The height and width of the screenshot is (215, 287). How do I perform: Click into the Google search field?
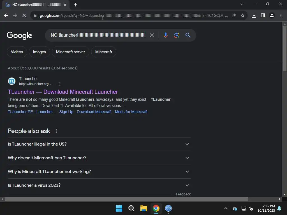pyautogui.click(x=98, y=35)
